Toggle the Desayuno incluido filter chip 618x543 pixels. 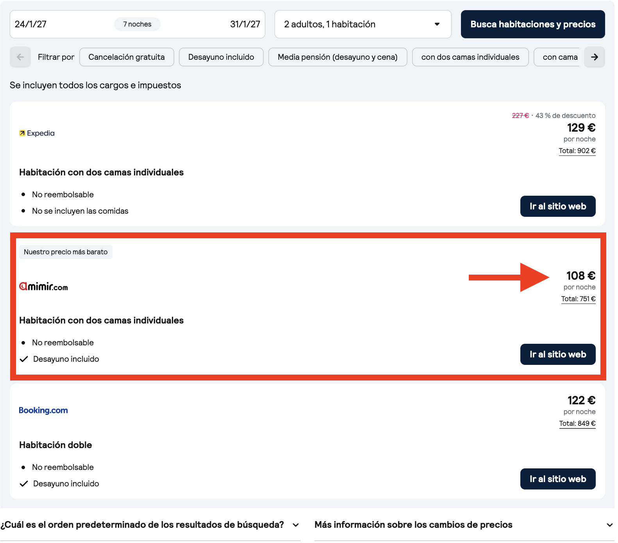(x=221, y=57)
